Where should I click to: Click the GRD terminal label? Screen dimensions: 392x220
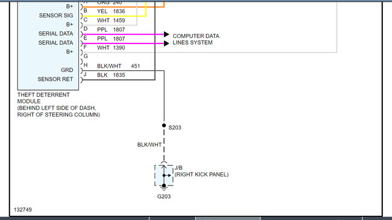pyautogui.click(x=67, y=70)
